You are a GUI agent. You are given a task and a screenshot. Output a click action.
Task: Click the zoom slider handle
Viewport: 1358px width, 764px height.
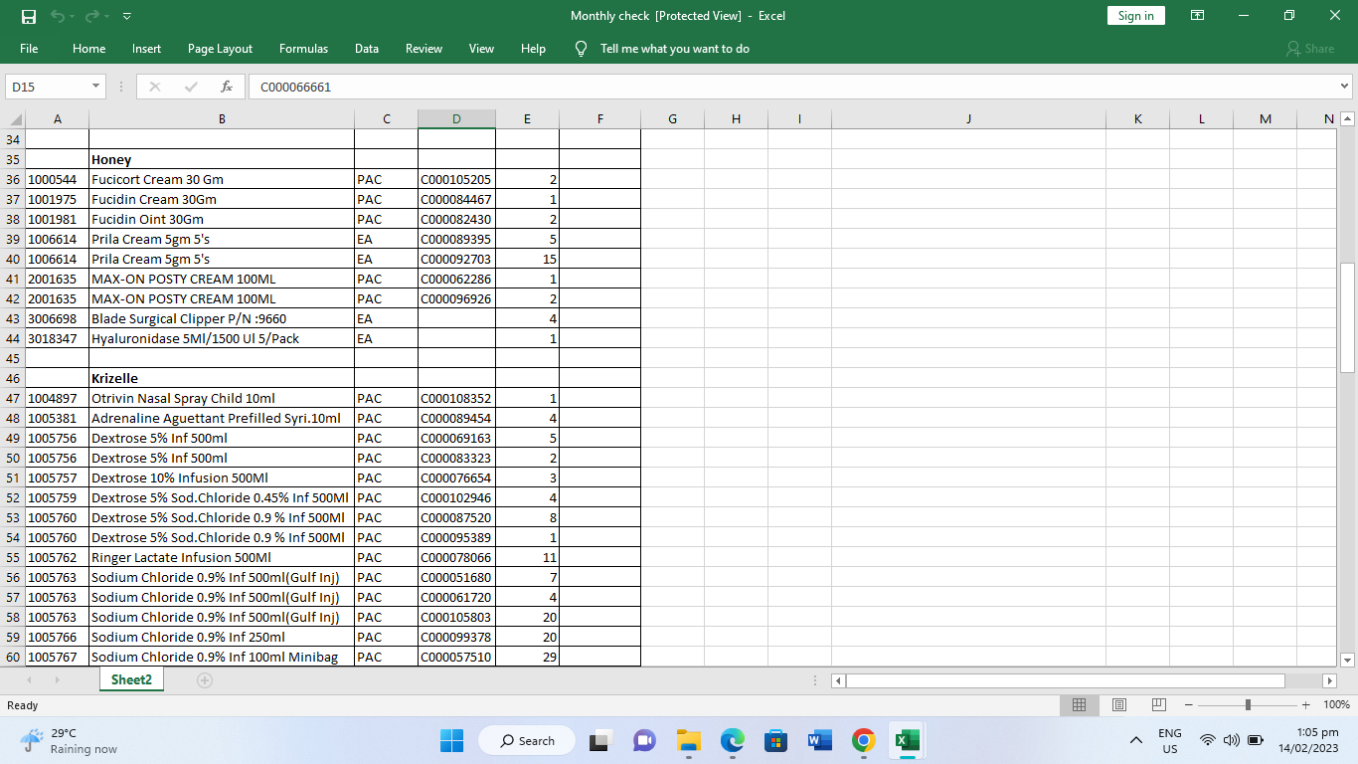[x=1248, y=704]
